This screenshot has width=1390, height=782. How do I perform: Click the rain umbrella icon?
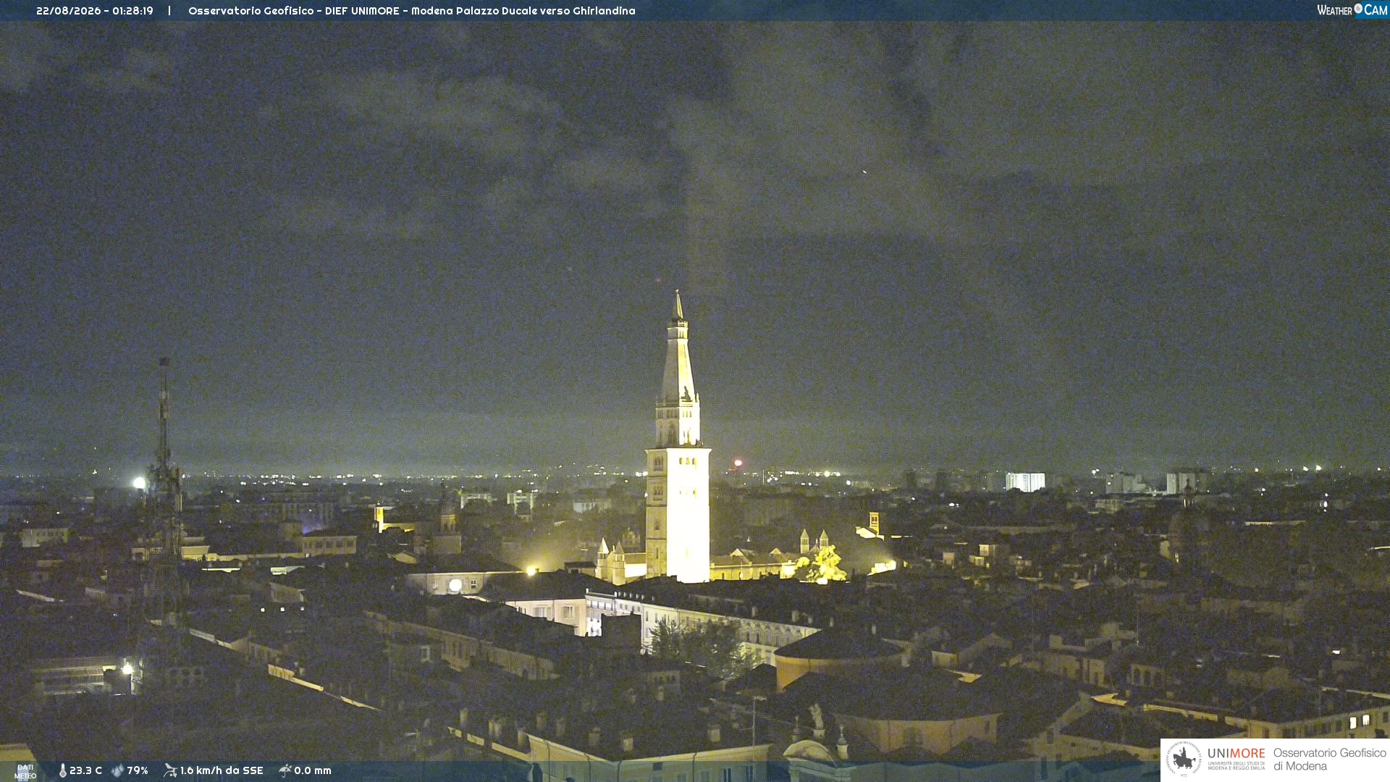click(x=285, y=770)
